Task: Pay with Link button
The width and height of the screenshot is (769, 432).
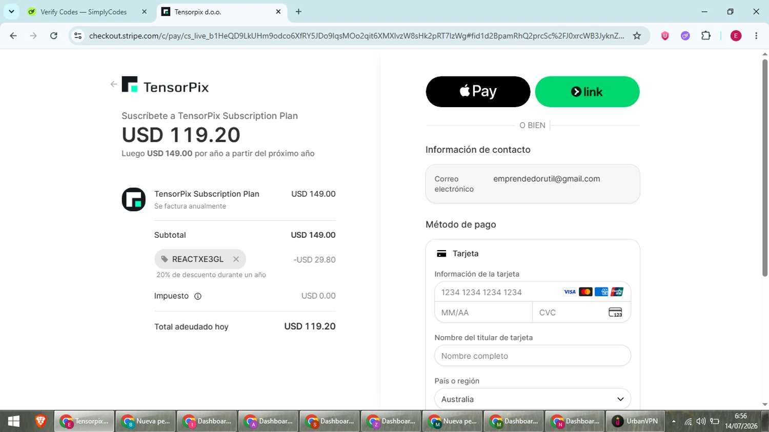Action: [x=587, y=92]
